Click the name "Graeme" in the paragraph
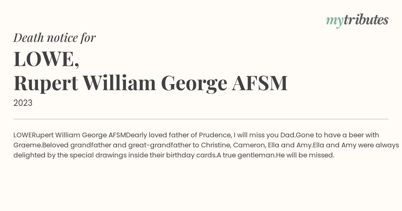This screenshot has height=211, width=402. [x=27, y=145]
